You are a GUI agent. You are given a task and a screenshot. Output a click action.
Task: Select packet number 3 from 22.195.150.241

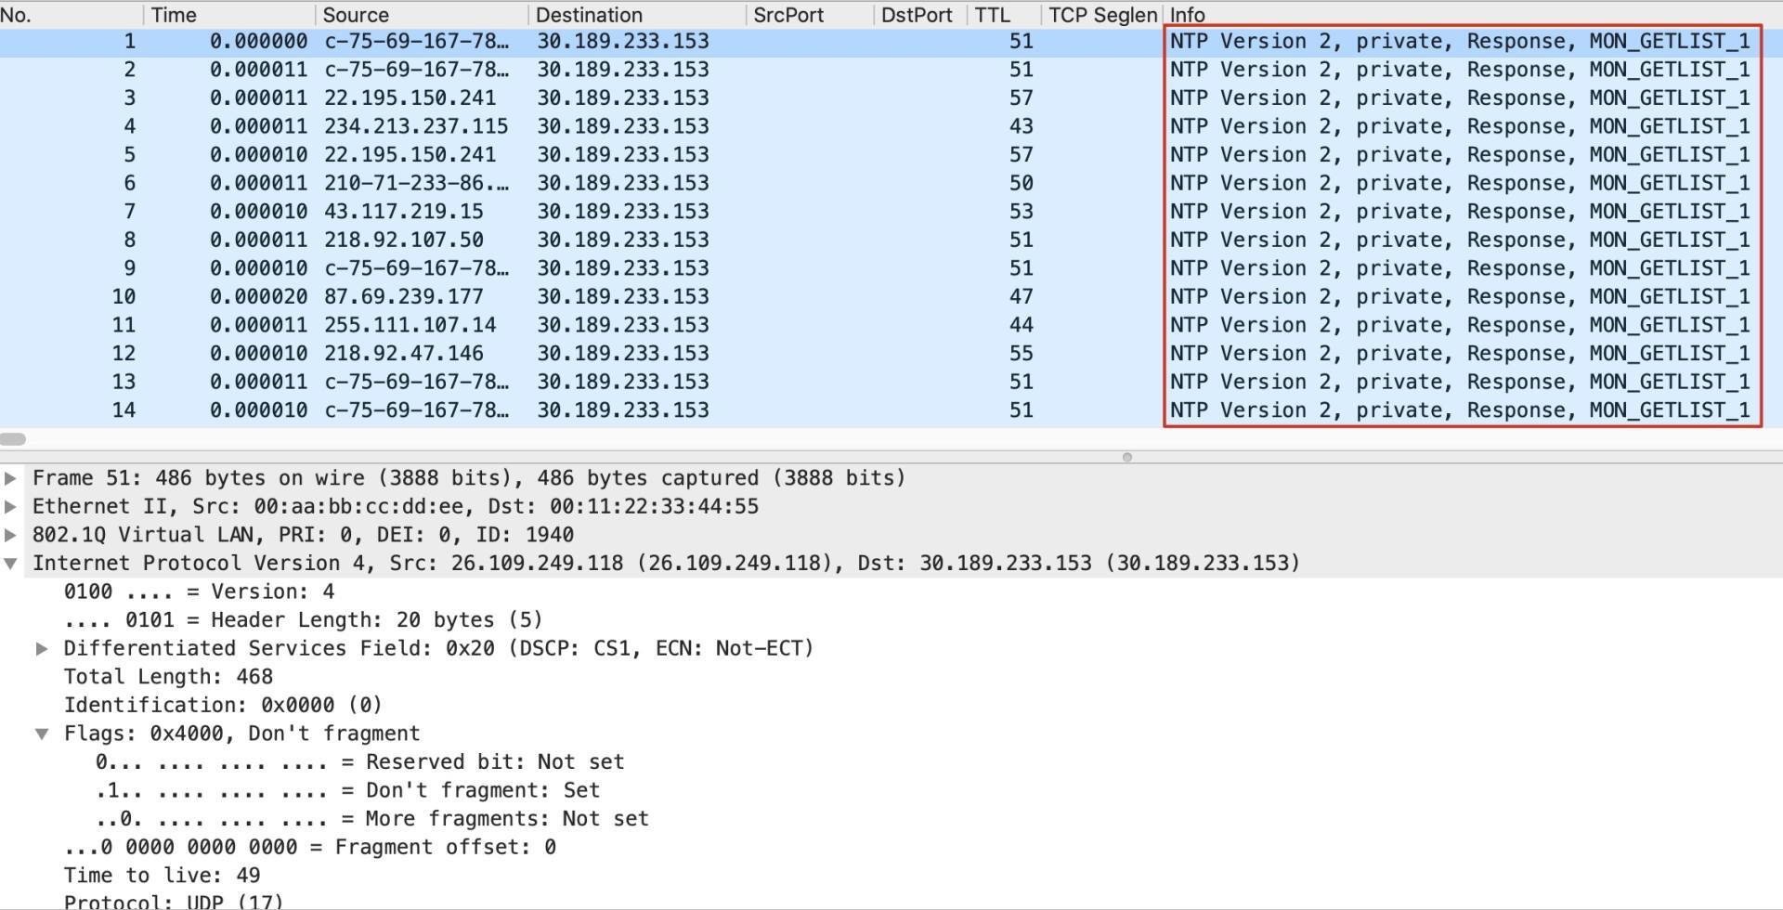410,98
